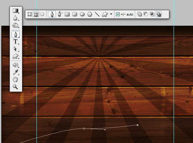
Task: Choose the Rectangle shape in options bar
Action: coord(67,14)
